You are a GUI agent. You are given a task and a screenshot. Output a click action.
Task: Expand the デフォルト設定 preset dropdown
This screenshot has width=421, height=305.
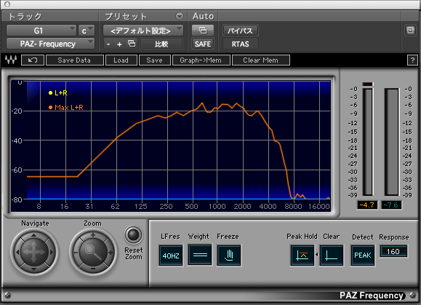click(143, 31)
